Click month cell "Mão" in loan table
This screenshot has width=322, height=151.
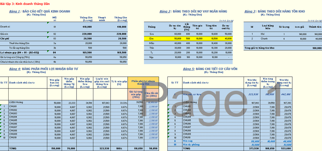(152, 43)
